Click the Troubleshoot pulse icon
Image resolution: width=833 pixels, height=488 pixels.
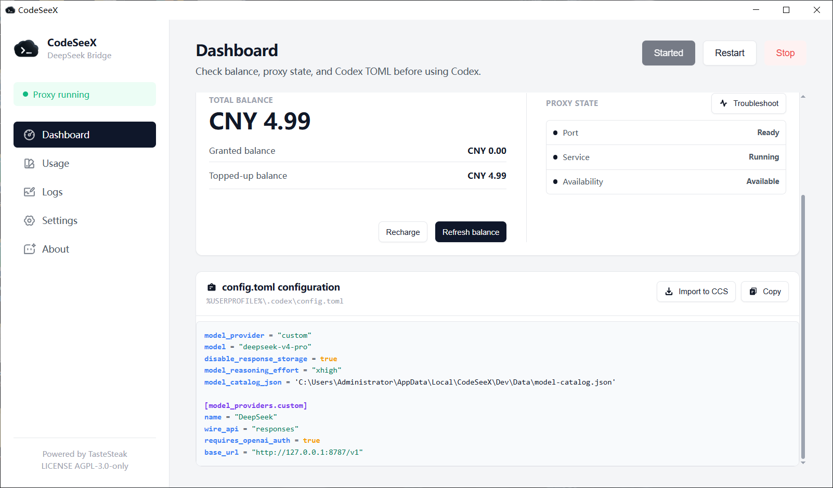(723, 103)
